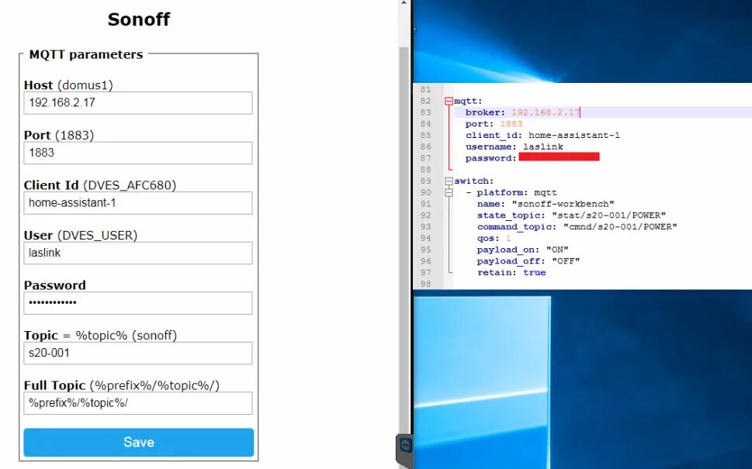The image size is (752, 469).
Task: Click the qos: 1 line
Action: coord(494,238)
